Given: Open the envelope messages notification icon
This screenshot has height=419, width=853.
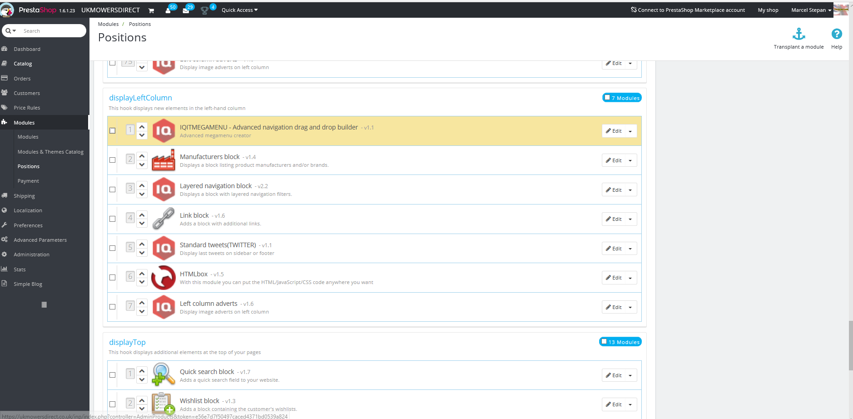Looking at the screenshot, I should (186, 10).
